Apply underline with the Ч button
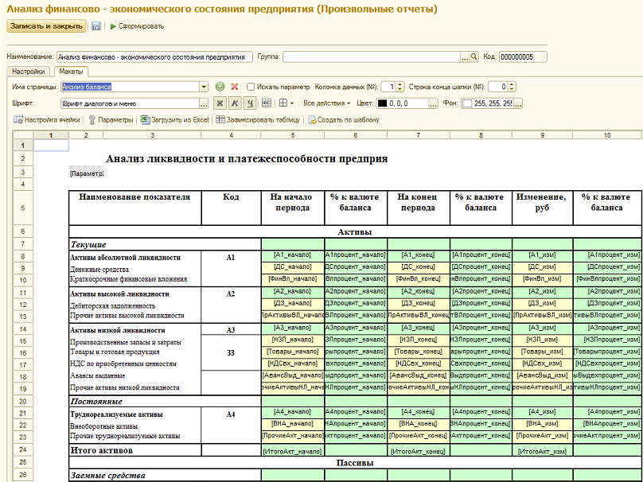 [250, 103]
